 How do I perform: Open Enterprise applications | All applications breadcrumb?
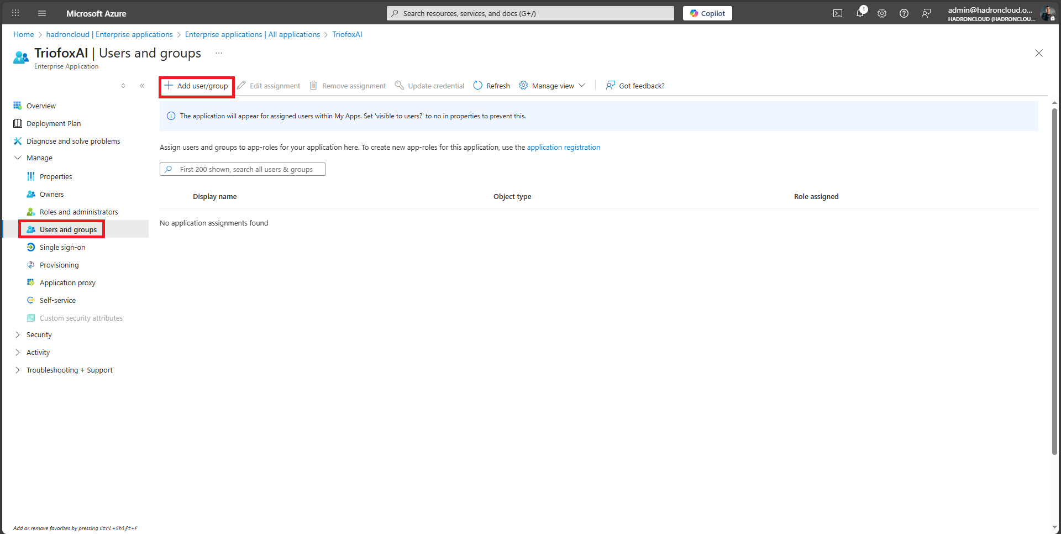click(253, 34)
